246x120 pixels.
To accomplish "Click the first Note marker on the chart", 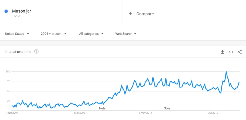I will tap(102, 108).
